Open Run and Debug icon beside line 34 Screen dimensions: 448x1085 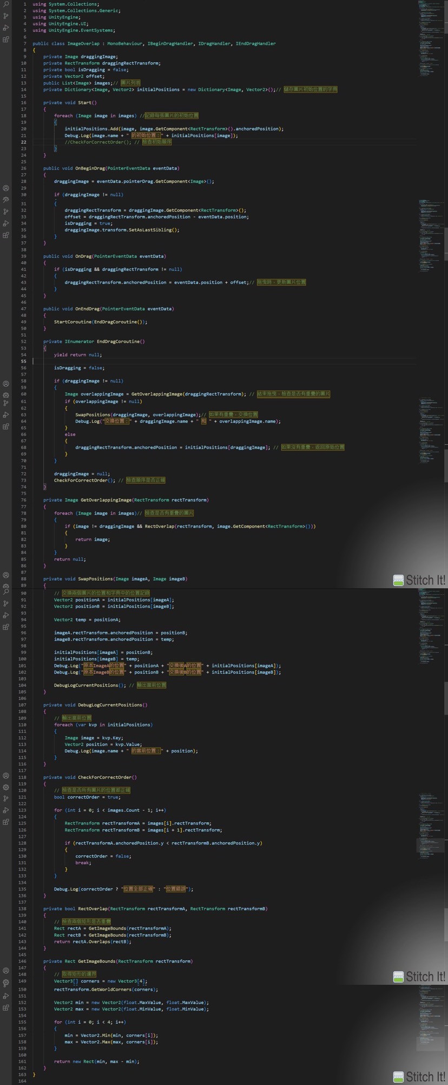[6, 224]
